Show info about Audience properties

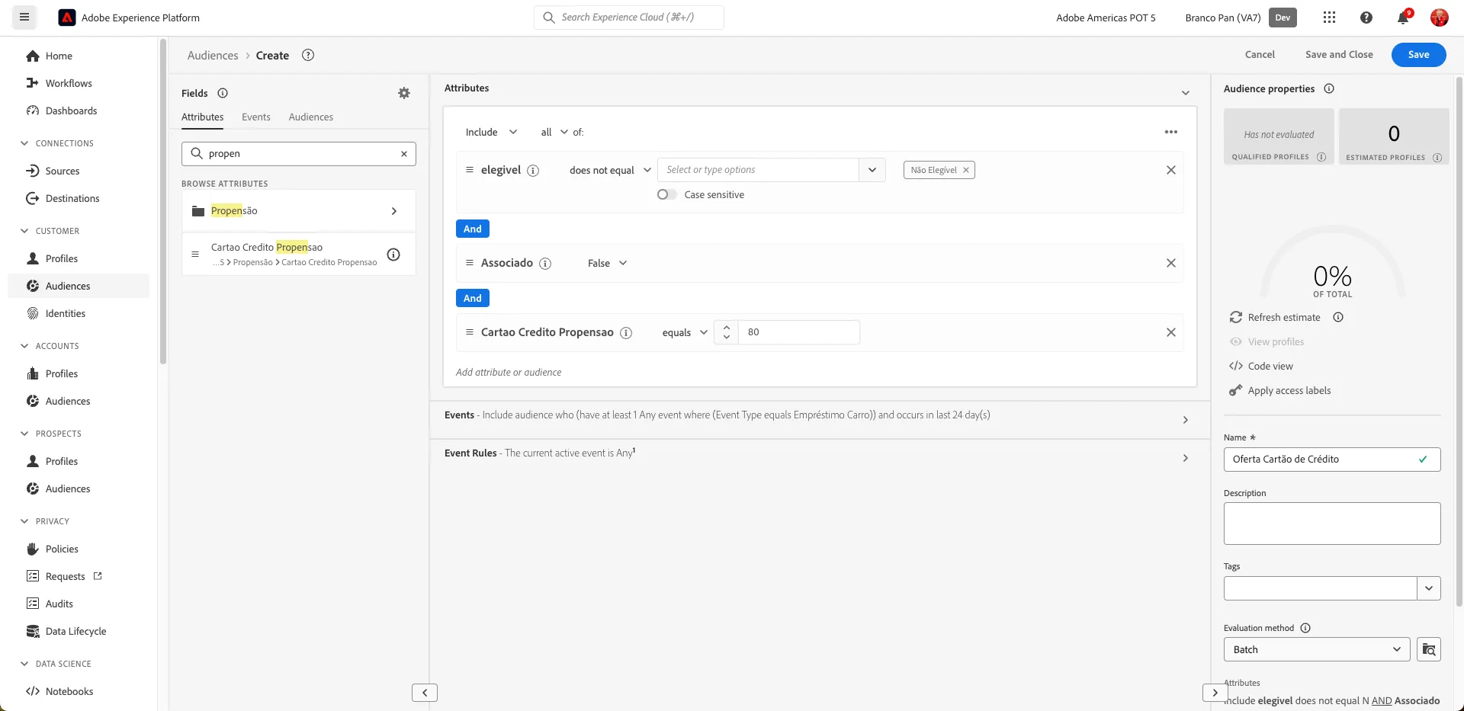[x=1329, y=89]
